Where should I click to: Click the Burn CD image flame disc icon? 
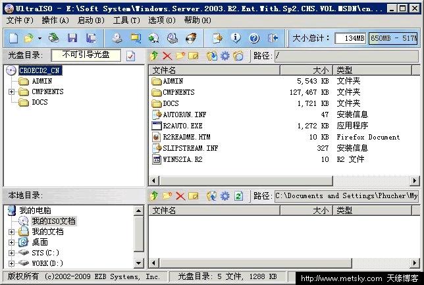191,38
